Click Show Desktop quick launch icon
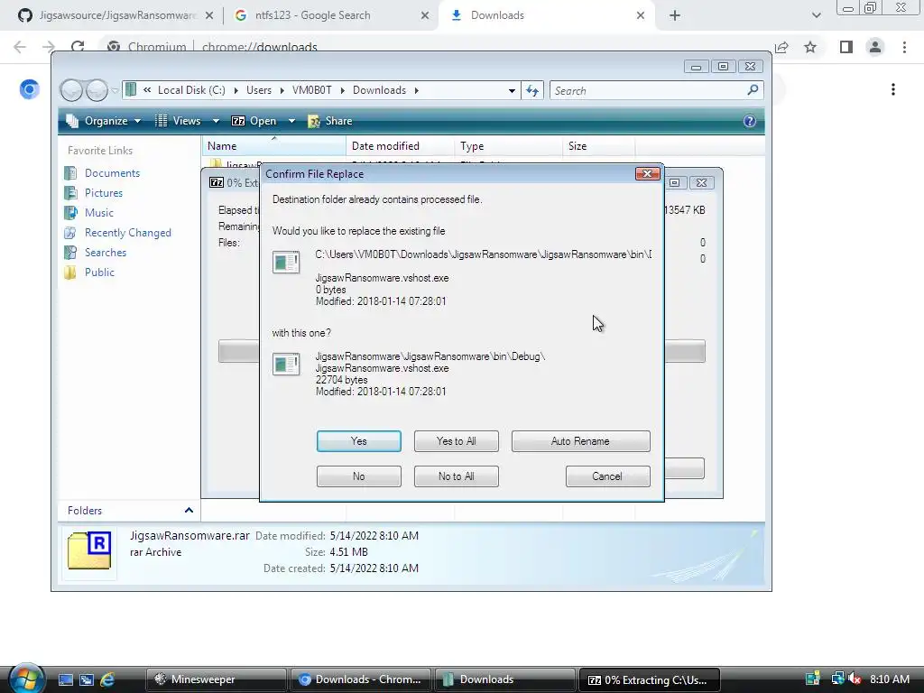 65,679
